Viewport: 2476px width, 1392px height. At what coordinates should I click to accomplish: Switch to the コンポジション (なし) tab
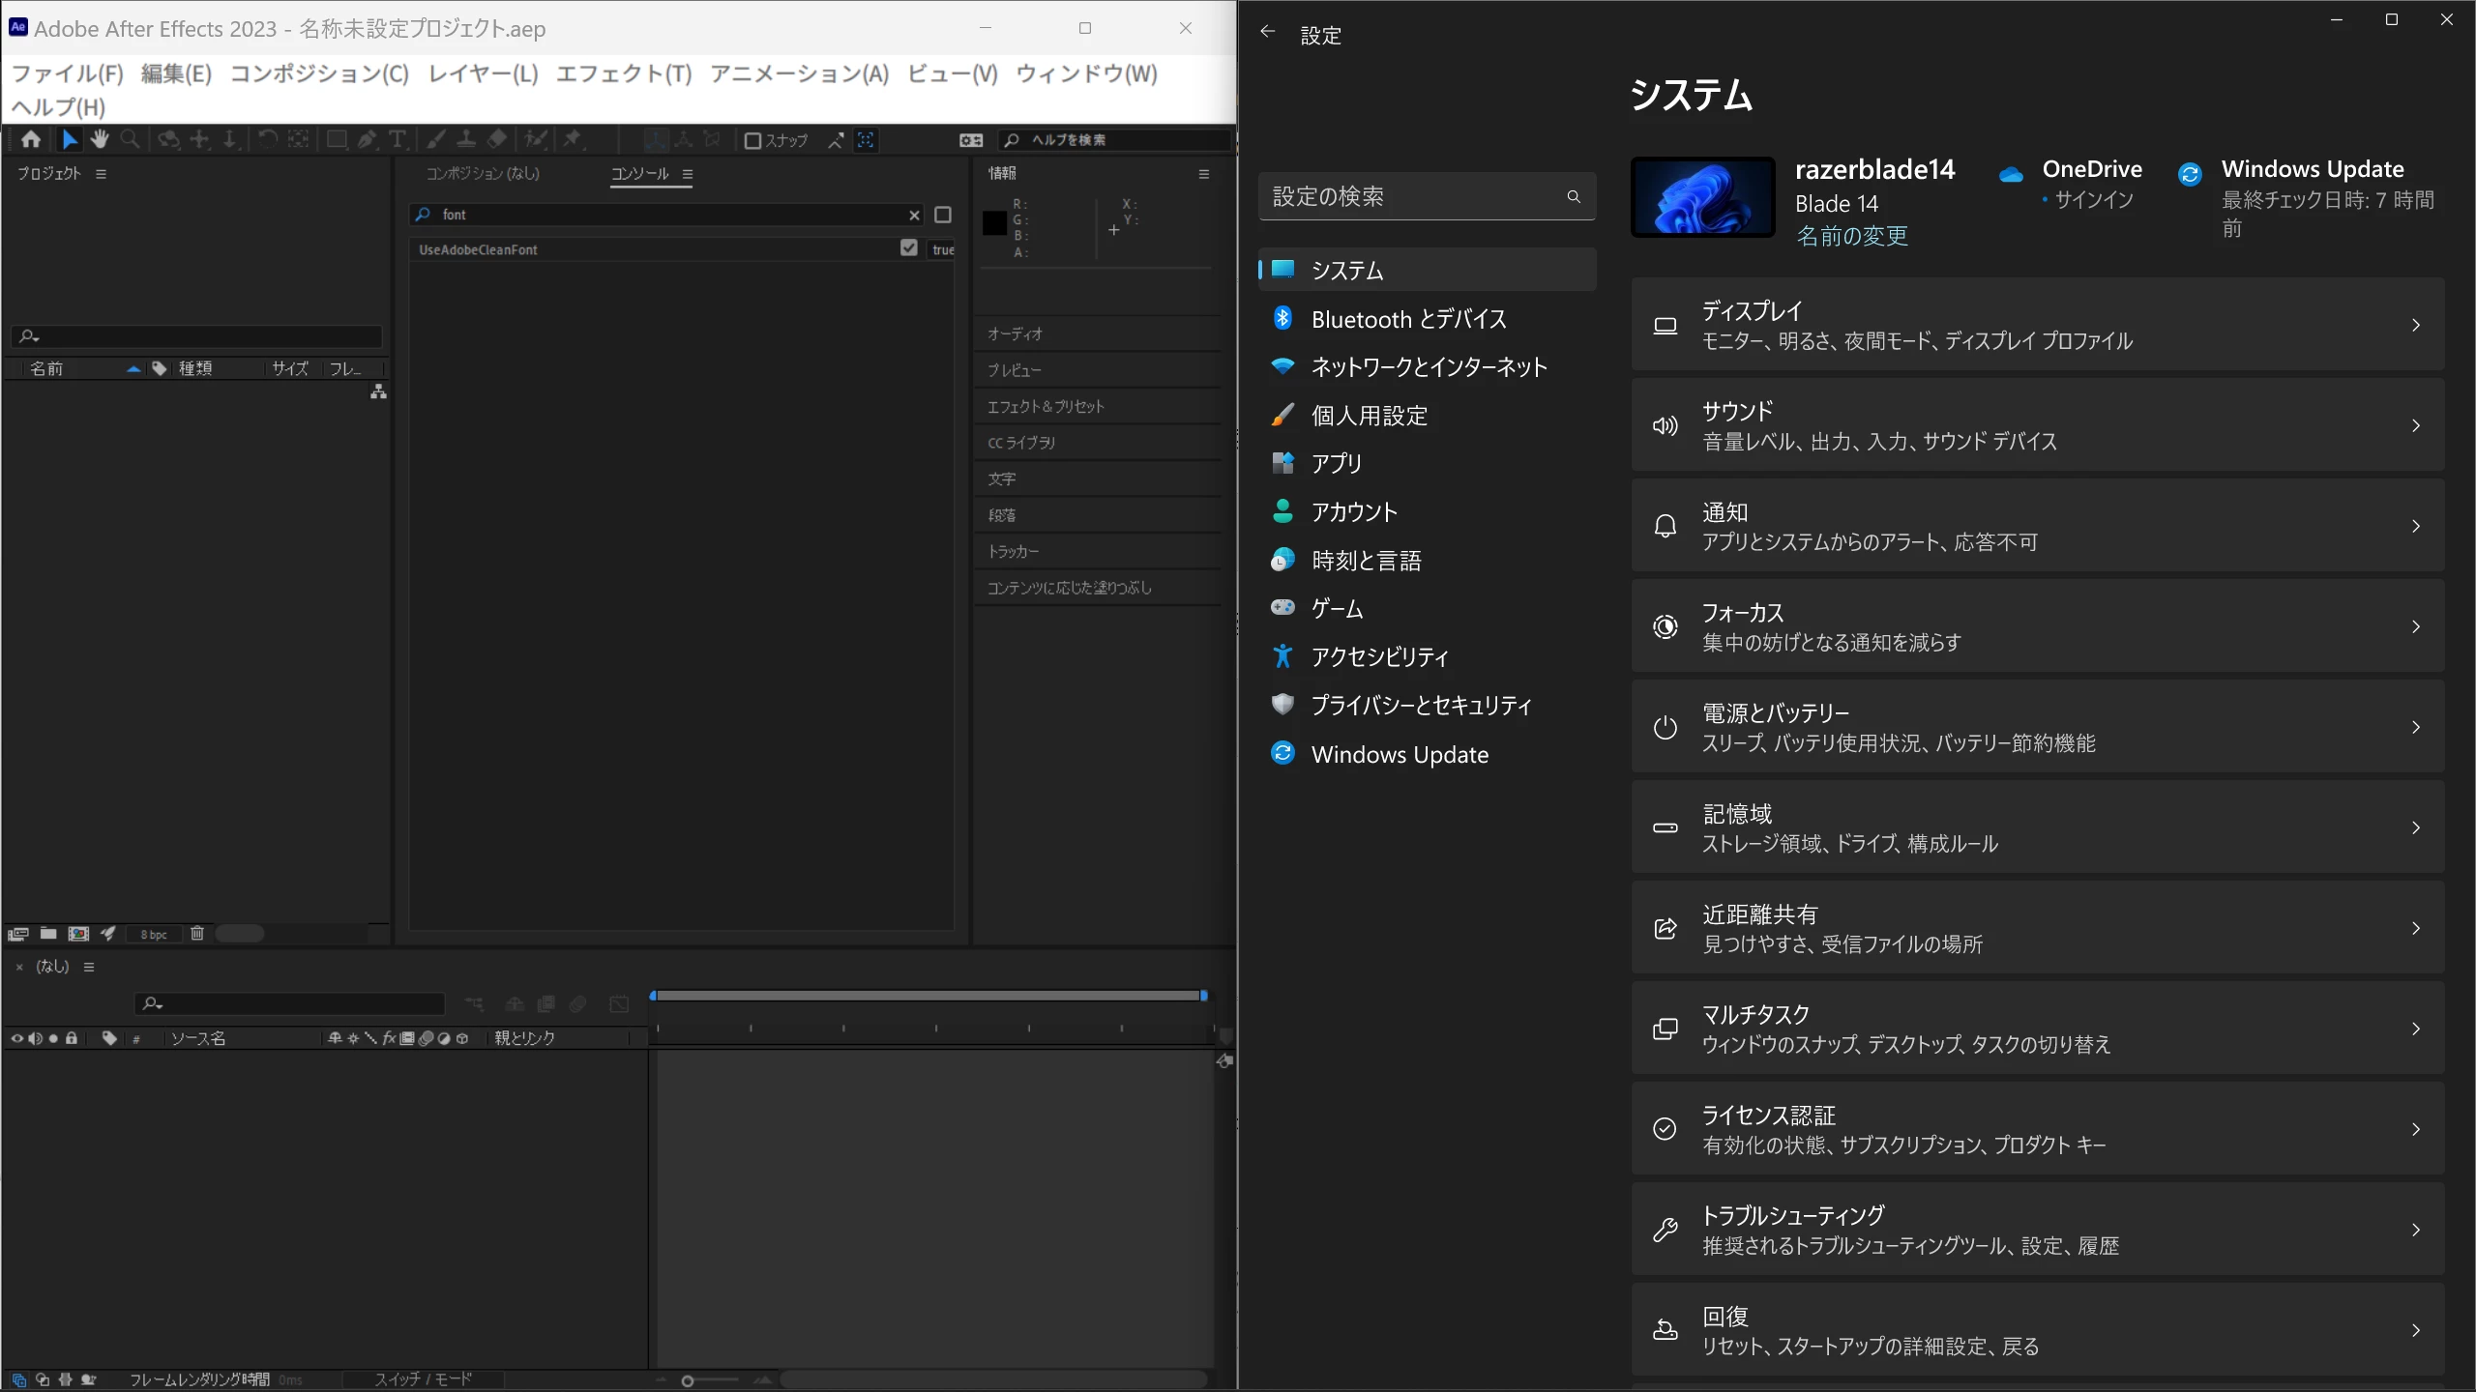click(483, 173)
